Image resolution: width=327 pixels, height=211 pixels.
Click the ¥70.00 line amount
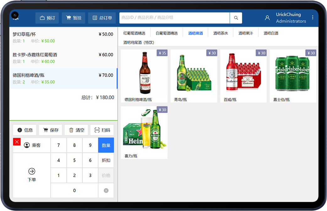[x=106, y=75]
